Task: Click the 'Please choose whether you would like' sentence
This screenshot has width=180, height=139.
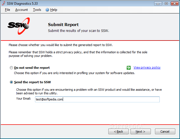Action: [x=61, y=45]
